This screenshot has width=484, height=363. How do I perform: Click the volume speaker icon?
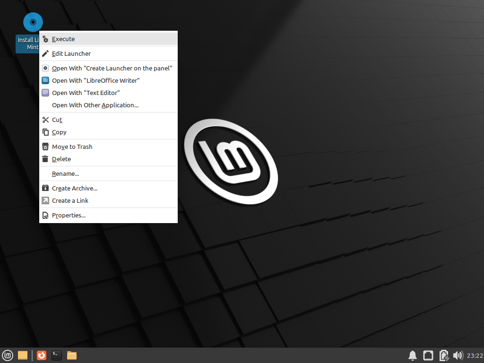pyautogui.click(x=458, y=355)
